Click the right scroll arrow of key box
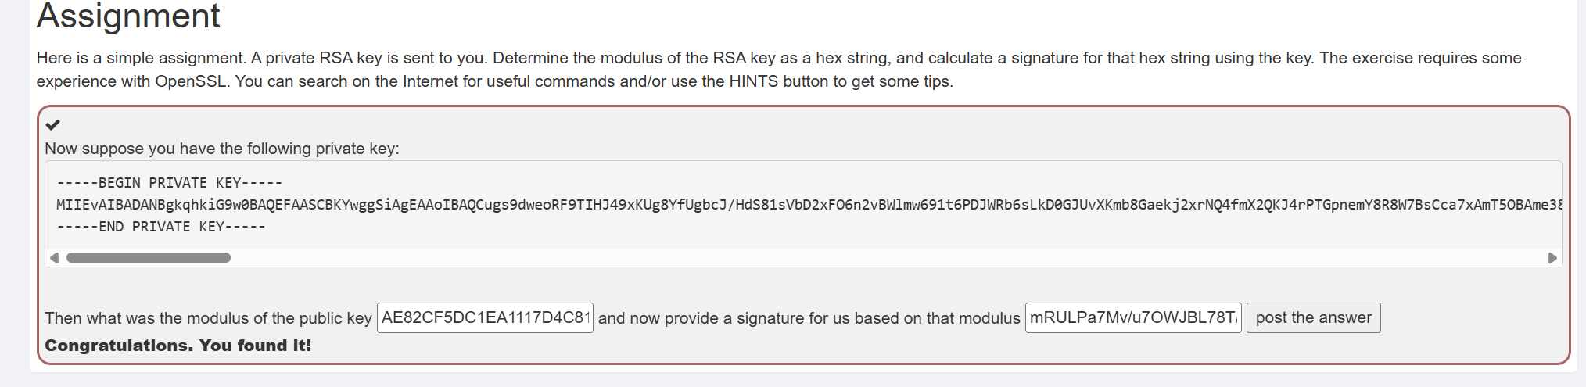The height and width of the screenshot is (387, 1586). [x=1552, y=258]
